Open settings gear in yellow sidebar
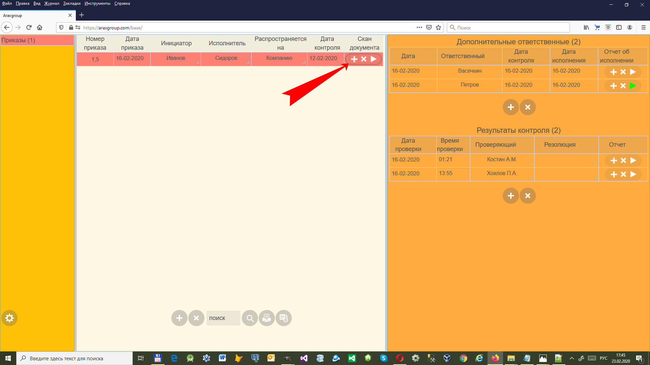 tap(9, 318)
